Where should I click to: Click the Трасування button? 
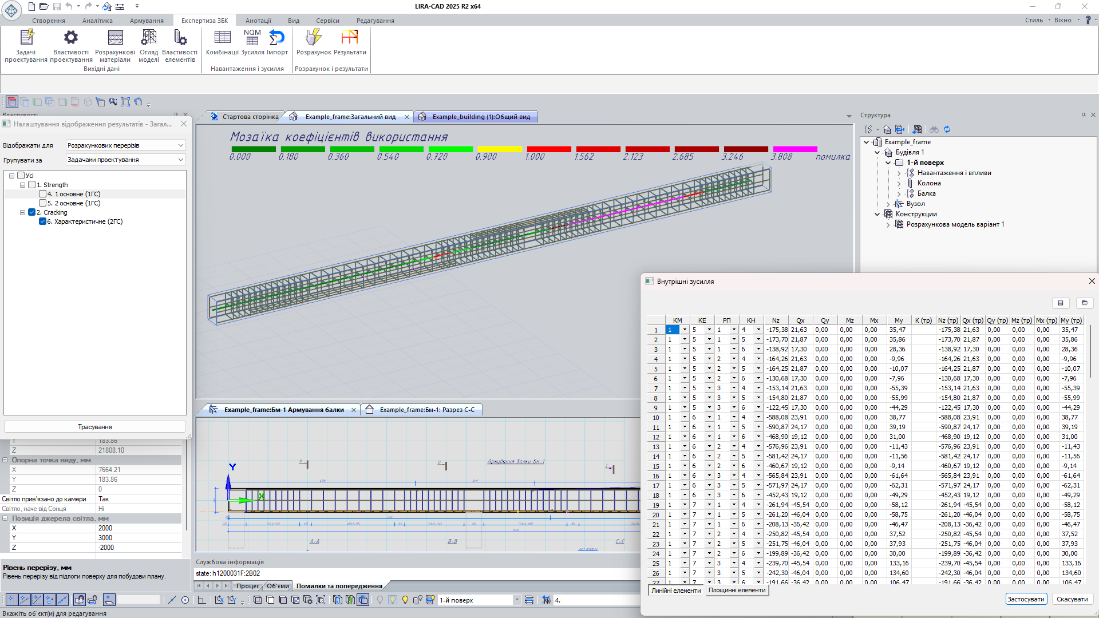click(x=95, y=427)
